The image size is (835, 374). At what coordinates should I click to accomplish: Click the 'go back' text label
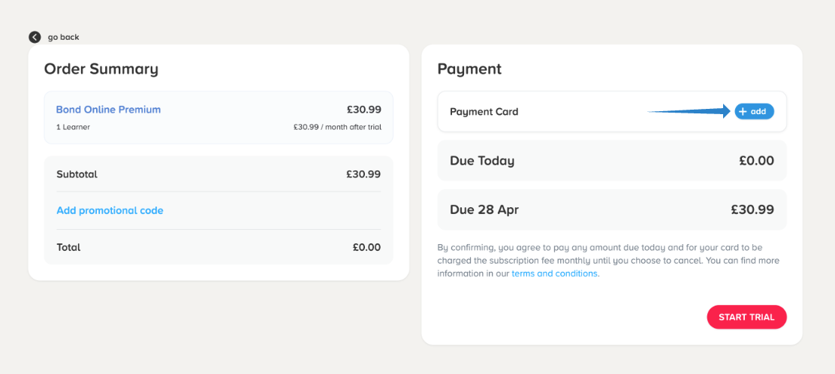pyautogui.click(x=63, y=37)
